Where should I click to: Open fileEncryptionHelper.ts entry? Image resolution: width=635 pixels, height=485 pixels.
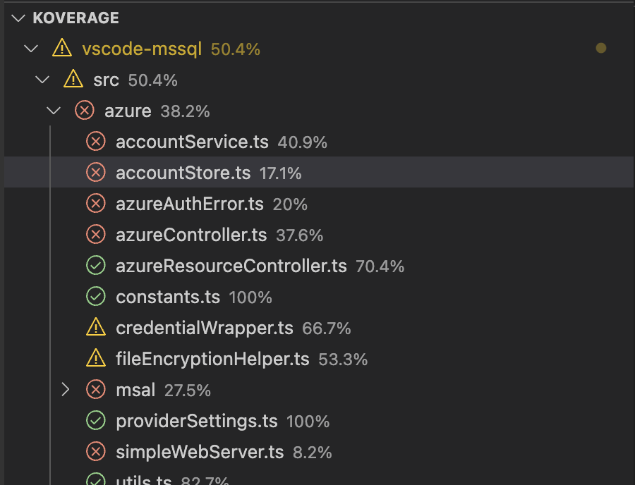(212, 359)
